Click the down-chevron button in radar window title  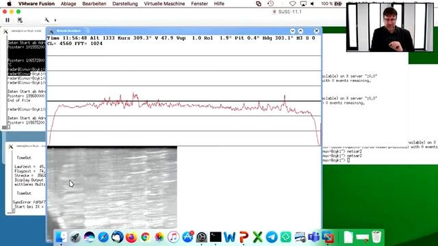tap(292, 31)
